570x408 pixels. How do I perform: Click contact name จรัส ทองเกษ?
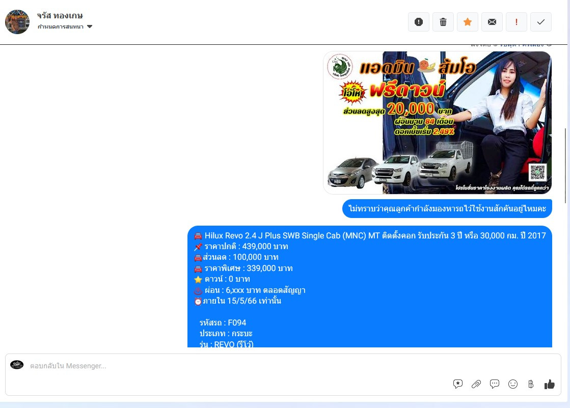click(x=60, y=16)
